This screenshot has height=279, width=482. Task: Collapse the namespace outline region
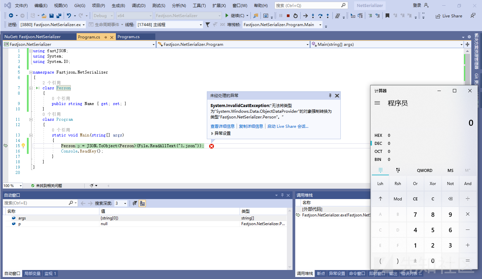(x=31, y=72)
